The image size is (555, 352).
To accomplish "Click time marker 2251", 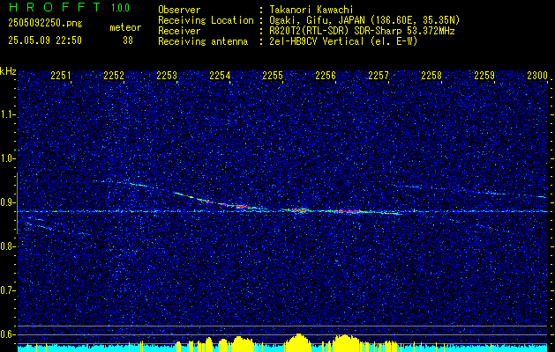I will (x=61, y=76).
